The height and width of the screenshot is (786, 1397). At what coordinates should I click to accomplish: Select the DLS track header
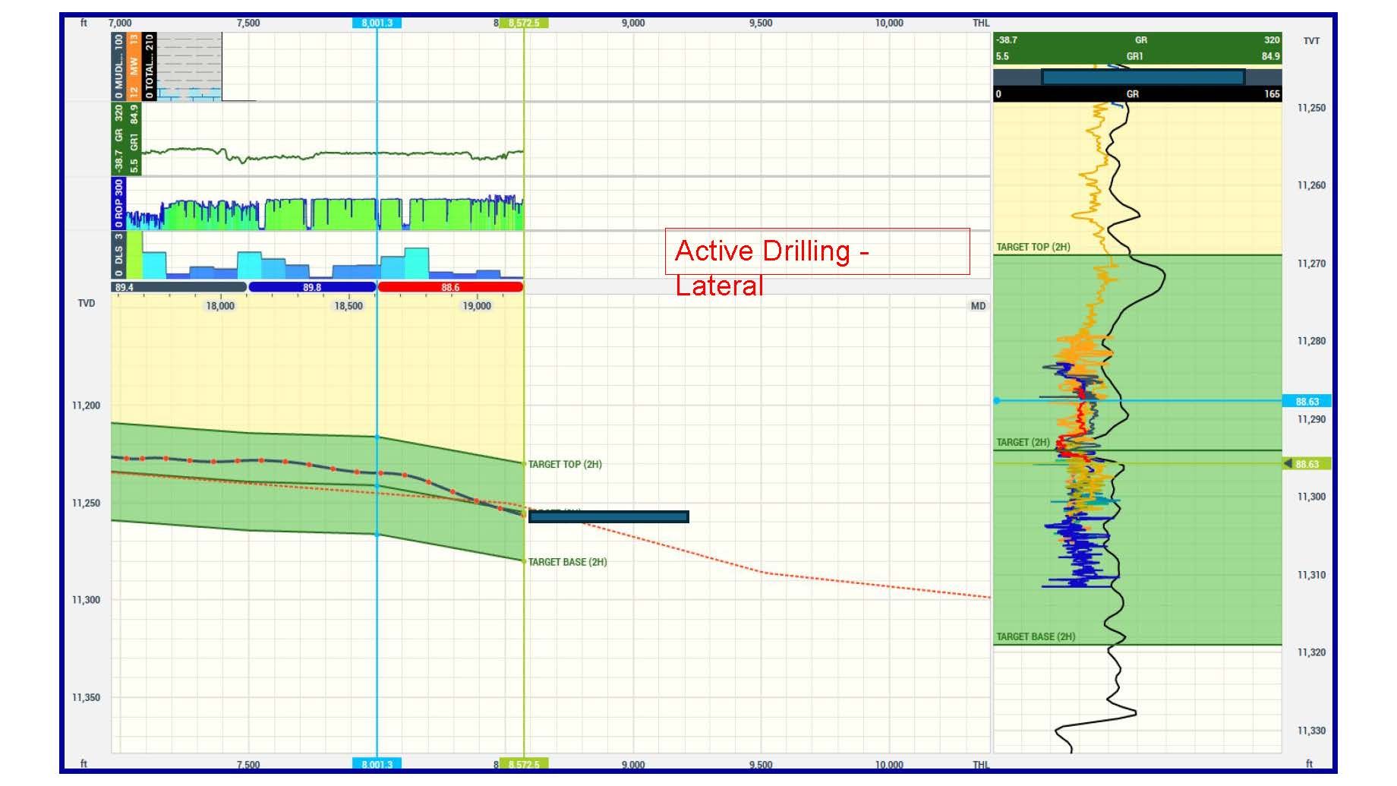pyautogui.click(x=118, y=254)
